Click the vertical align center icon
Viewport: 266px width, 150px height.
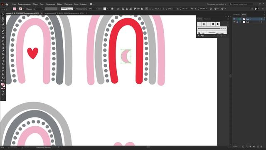(x=138, y=9)
